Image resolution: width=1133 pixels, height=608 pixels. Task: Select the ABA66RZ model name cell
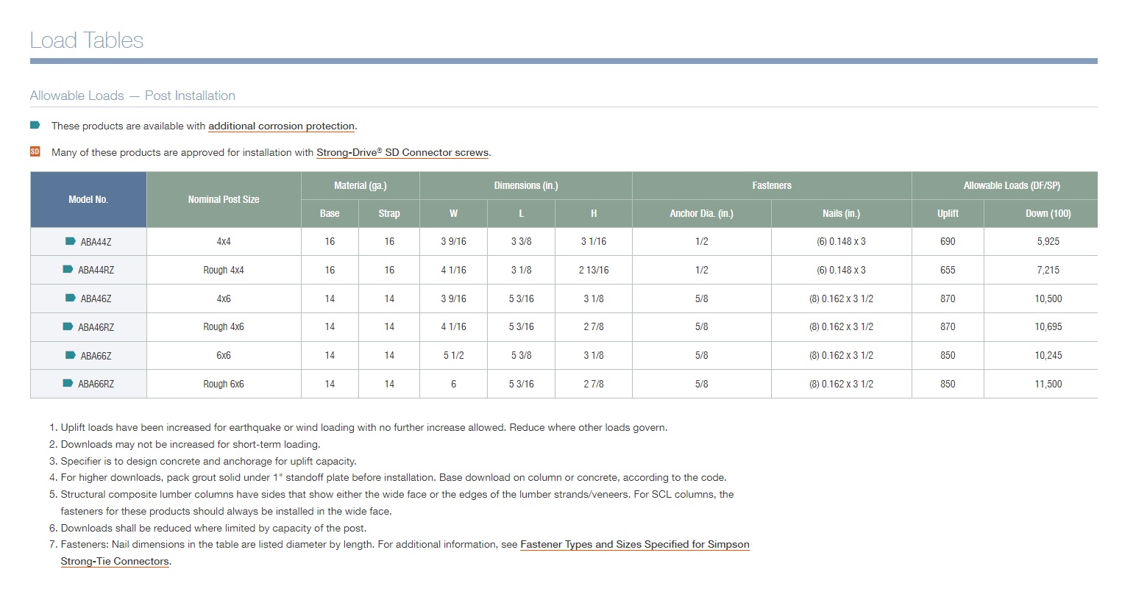tap(96, 385)
